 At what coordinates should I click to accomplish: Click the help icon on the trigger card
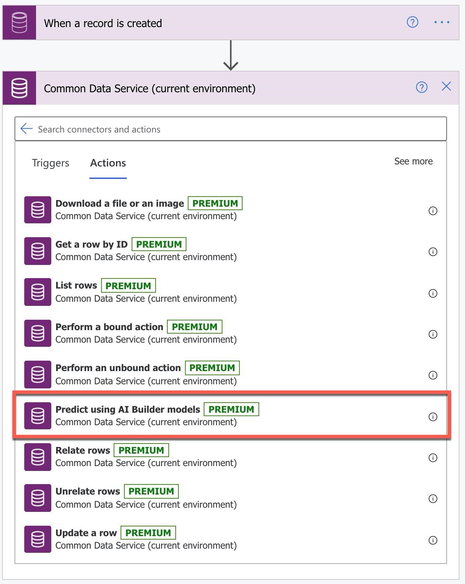tap(412, 22)
